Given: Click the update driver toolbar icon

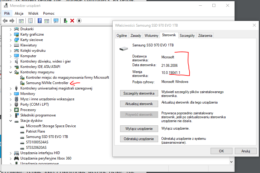Looking at the screenshot, I should click(66, 21).
